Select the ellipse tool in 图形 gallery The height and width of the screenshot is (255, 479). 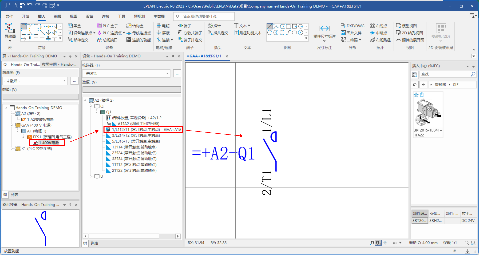click(294, 33)
